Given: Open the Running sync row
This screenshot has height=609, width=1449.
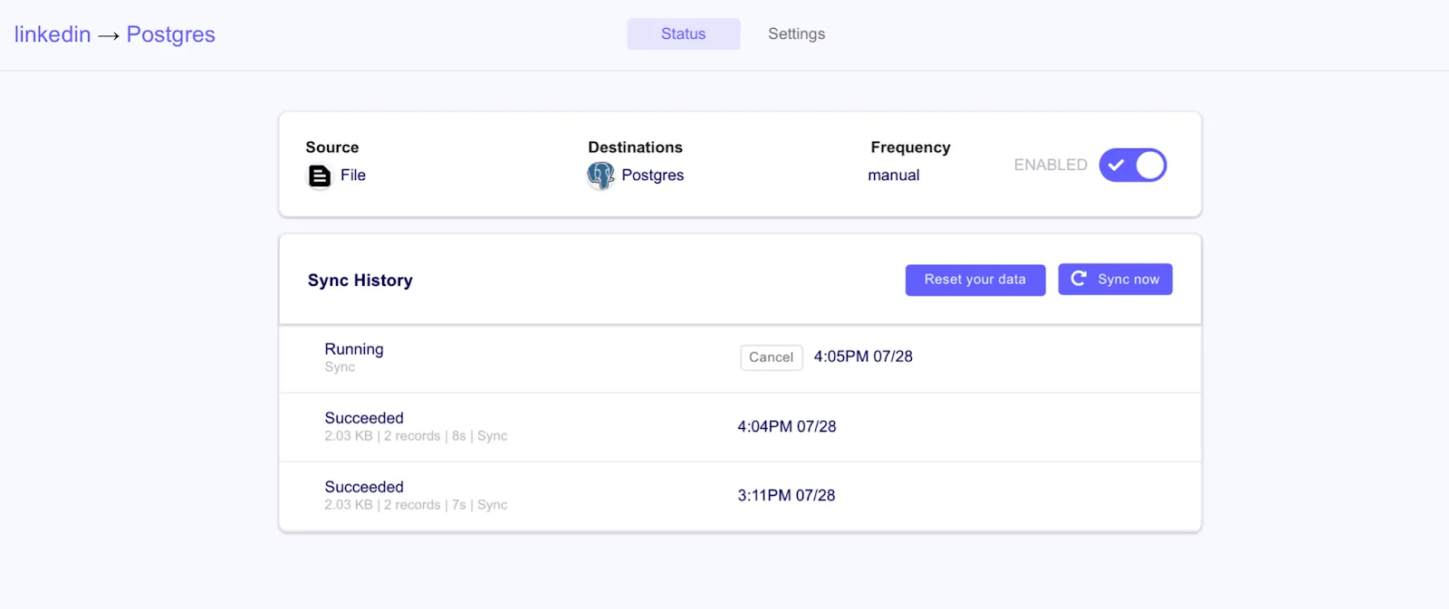Looking at the screenshot, I should click(740, 358).
